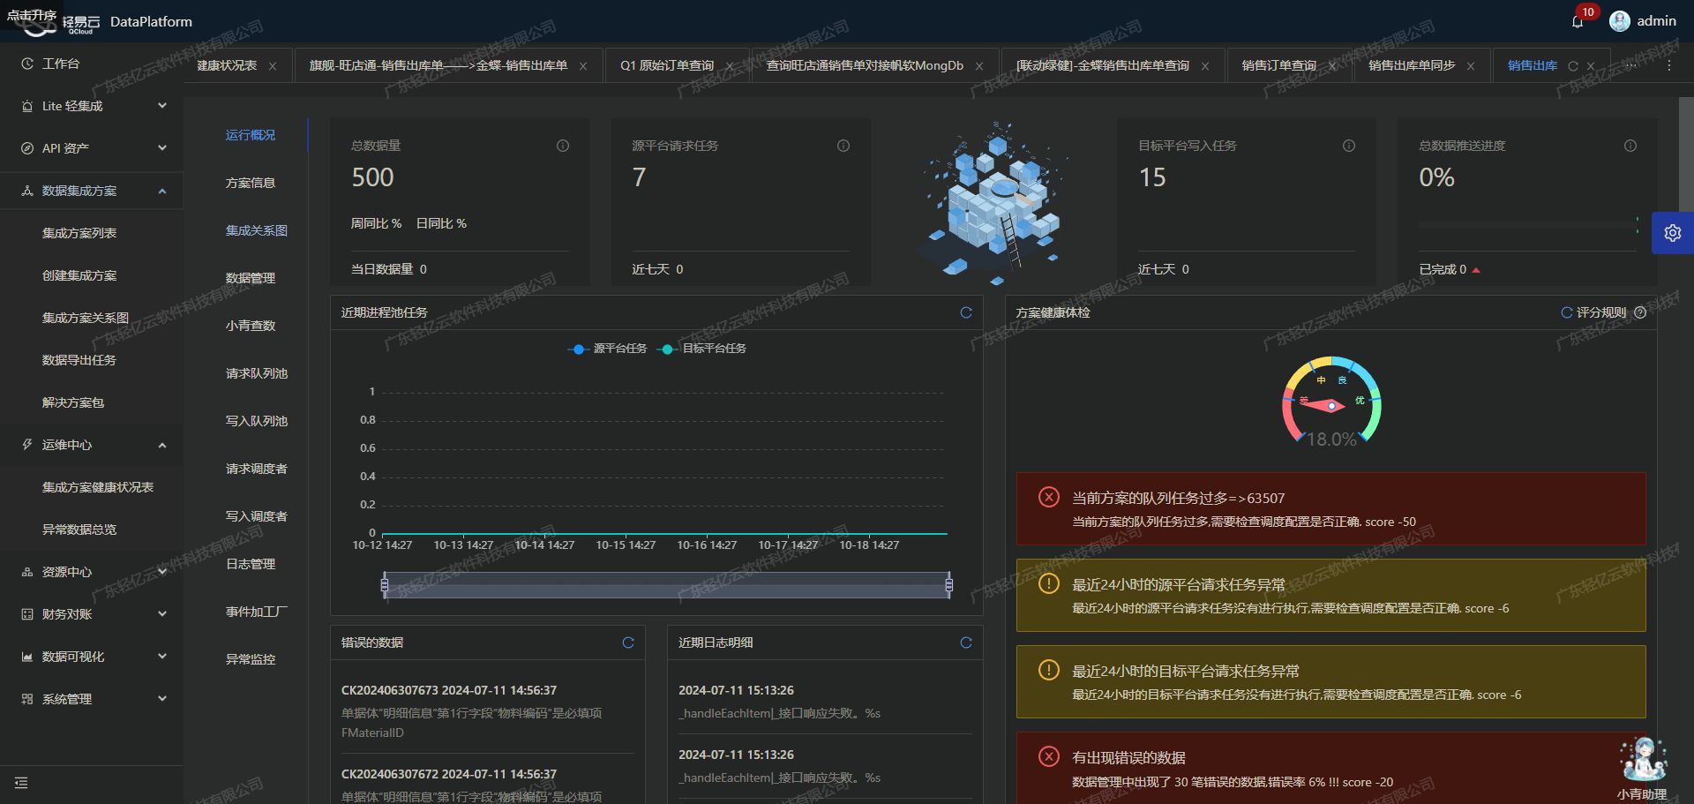Image resolution: width=1694 pixels, height=804 pixels.
Task: Open the 数据管理 side menu item
Action: coord(251,278)
